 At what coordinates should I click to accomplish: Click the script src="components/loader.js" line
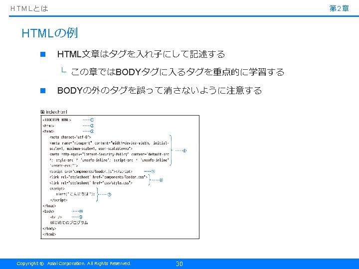coord(91,171)
